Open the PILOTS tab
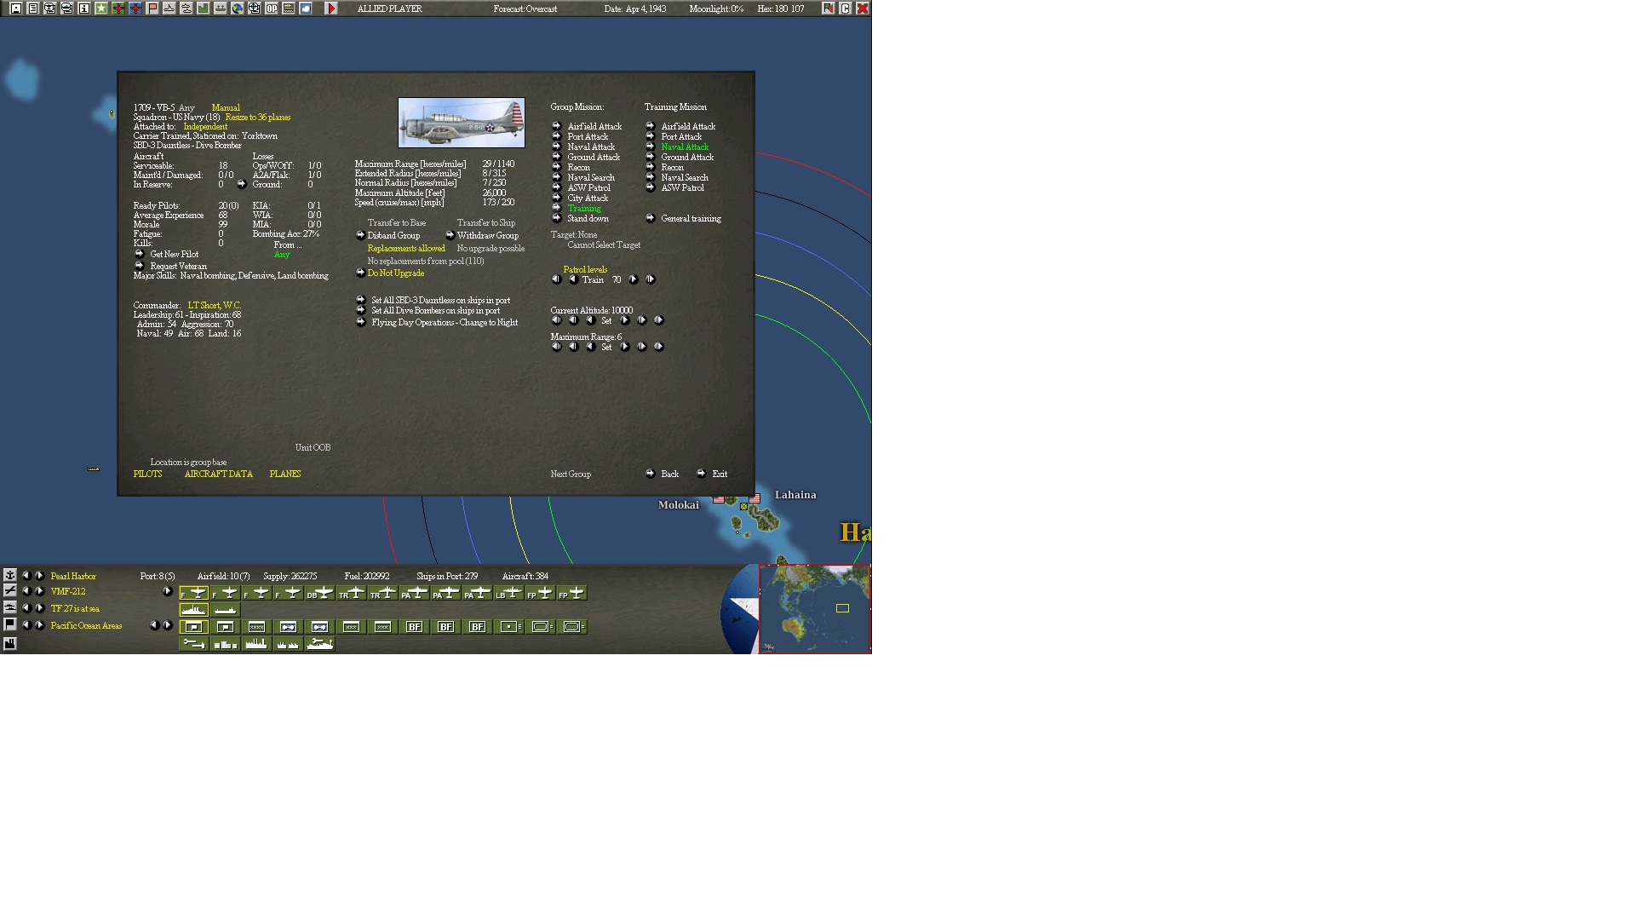This screenshot has height=920, width=1635. click(147, 474)
